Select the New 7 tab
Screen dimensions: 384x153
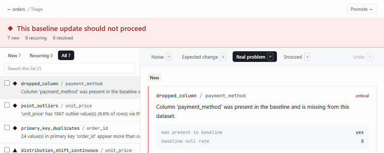(14, 55)
